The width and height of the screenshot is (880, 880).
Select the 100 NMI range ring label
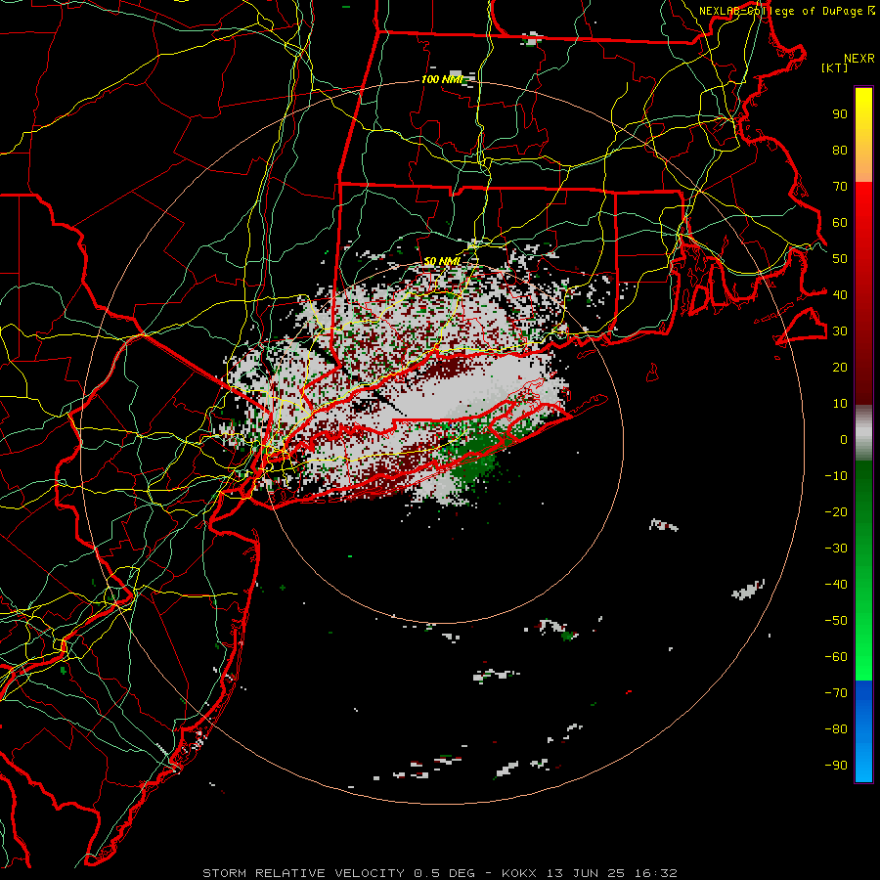pyautogui.click(x=442, y=80)
